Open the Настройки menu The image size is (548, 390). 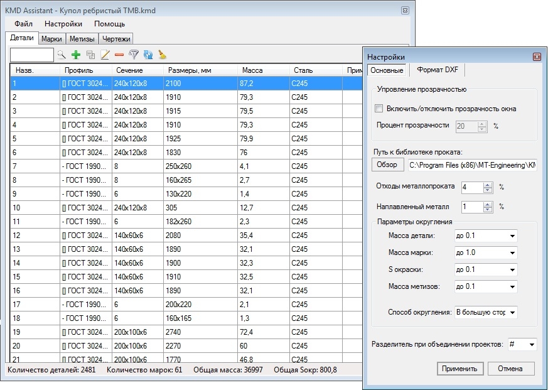pos(63,24)
